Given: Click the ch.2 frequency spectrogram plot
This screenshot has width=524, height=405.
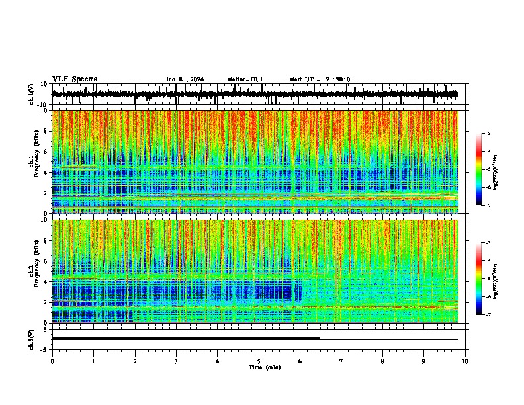Looking at the screenshot, I should (x=255, y=271).
